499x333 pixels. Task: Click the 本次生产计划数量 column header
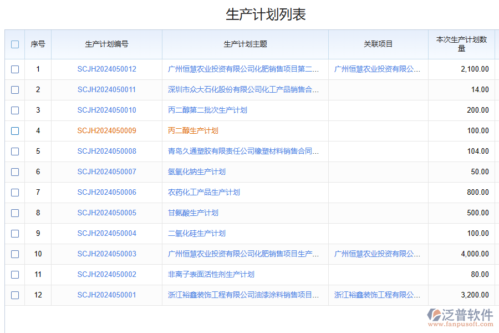[x=461, y=44]
